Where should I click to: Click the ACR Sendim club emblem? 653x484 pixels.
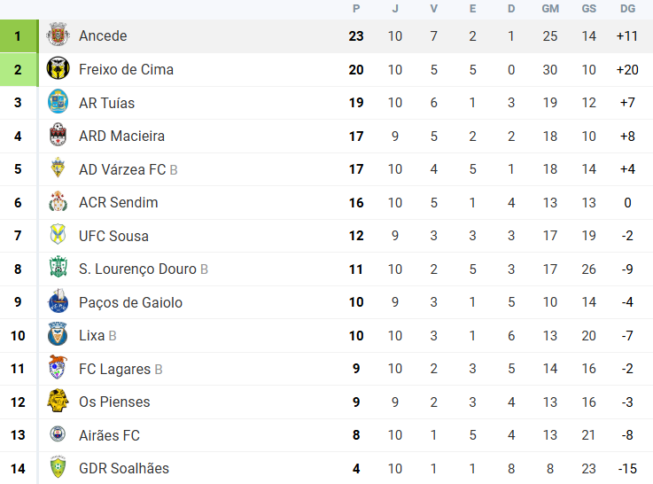click(58, 202)
